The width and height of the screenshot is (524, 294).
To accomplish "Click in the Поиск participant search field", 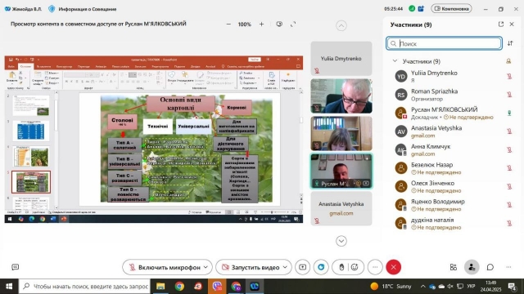I will (x=444, y=43).
